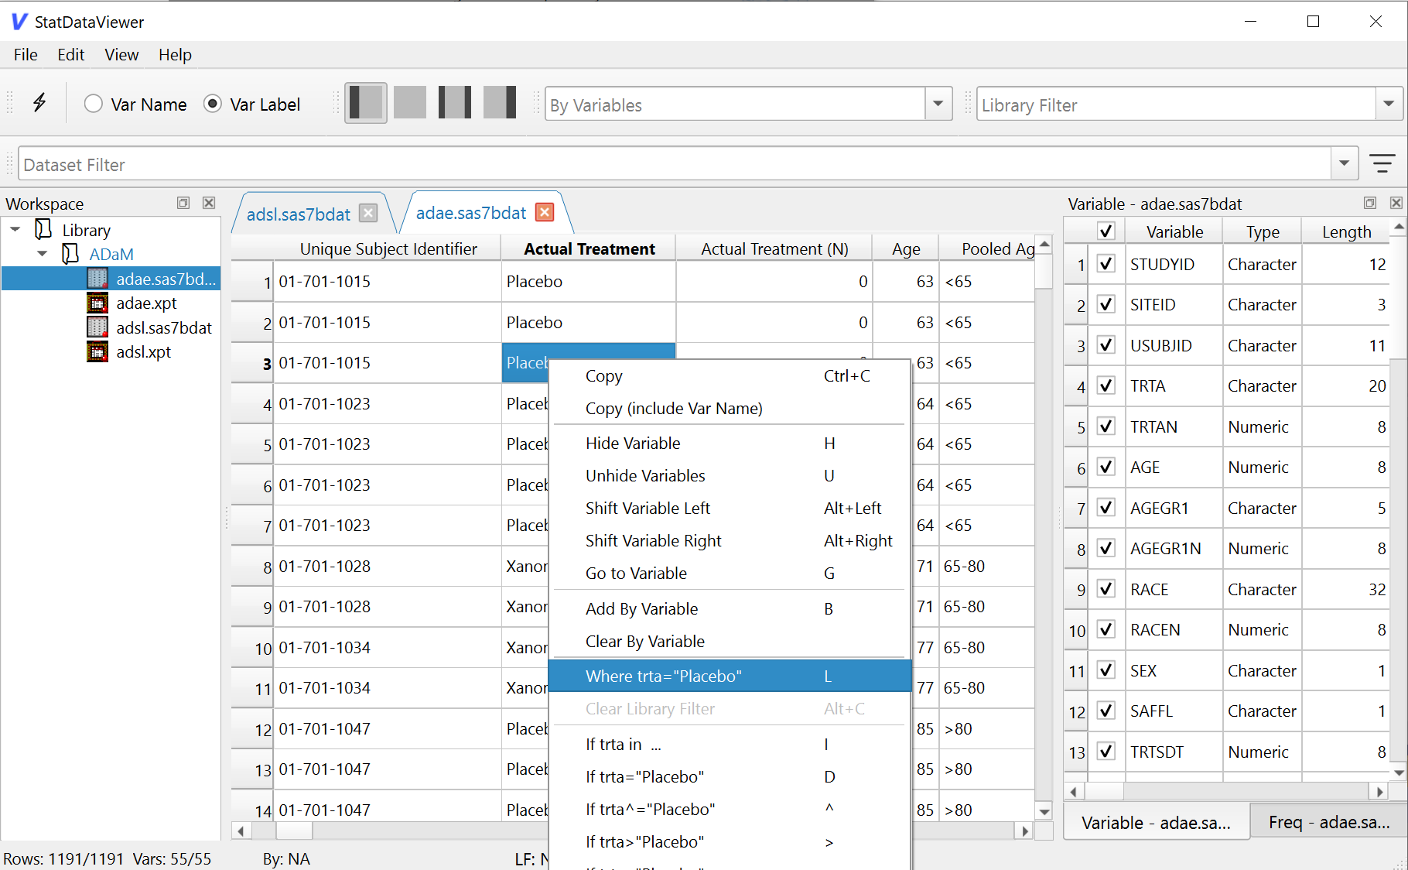This screenshot has width=1408, height=870.
Task: Click the Actual Treatment column header
Action: point(589,249)
